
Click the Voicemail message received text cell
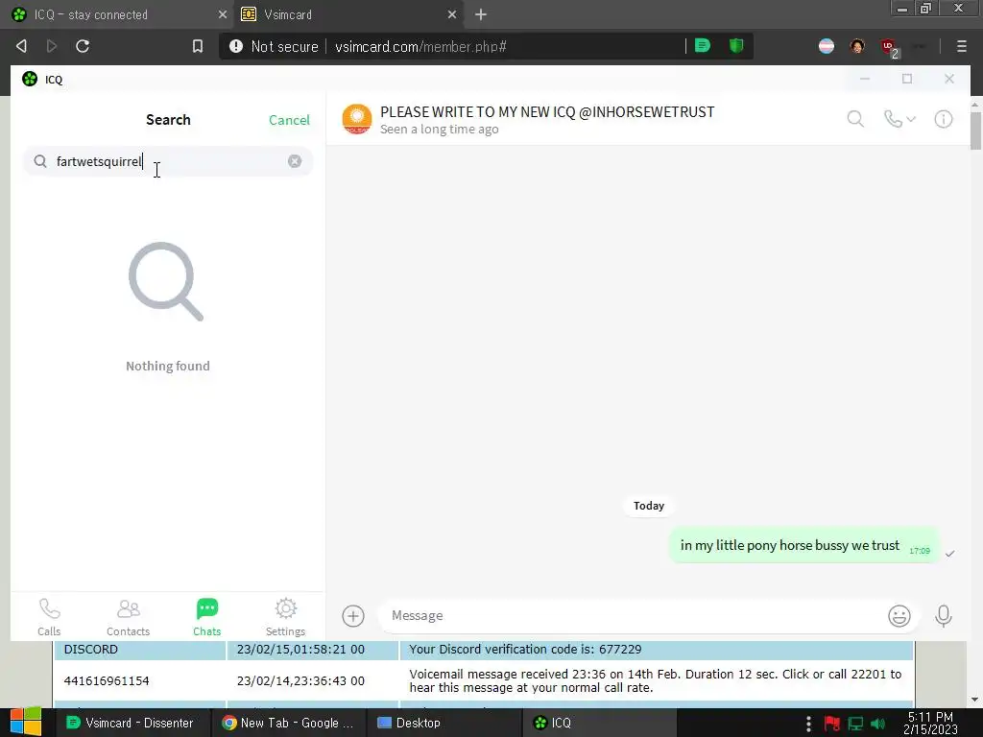(657, 680)
